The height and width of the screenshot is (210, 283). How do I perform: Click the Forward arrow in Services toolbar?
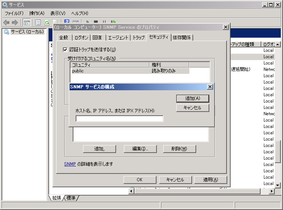pos(15,23)
